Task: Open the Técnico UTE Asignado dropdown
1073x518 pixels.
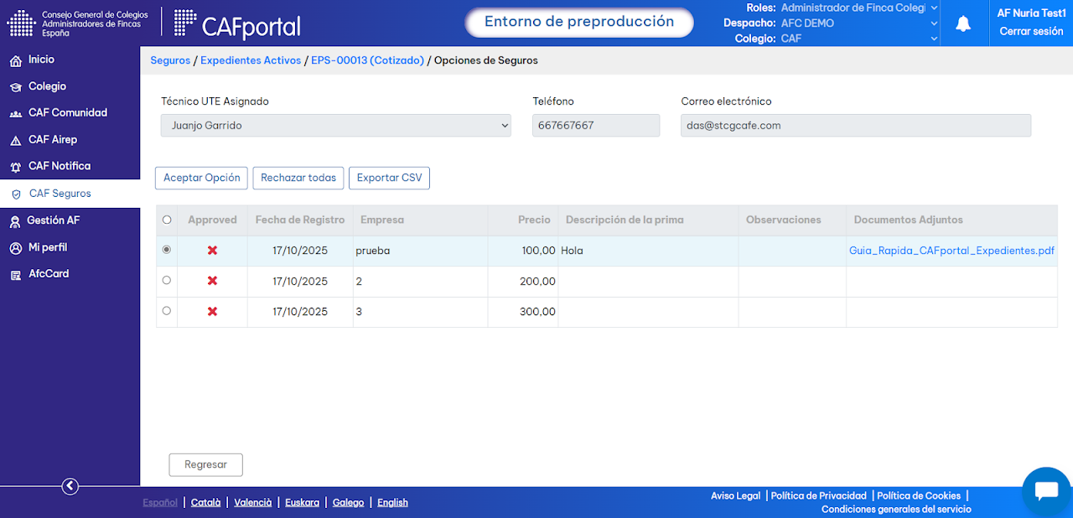Action: click(x=336, y=126)
